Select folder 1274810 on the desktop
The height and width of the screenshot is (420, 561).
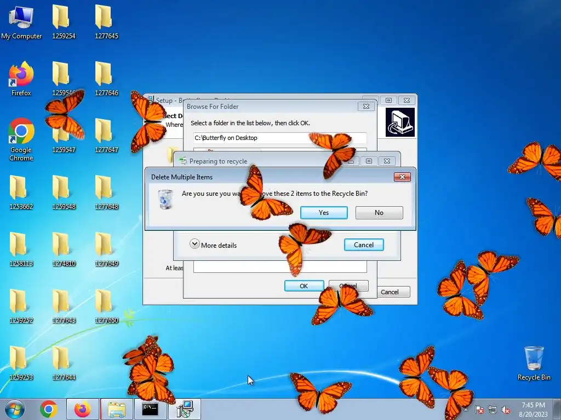64,249
